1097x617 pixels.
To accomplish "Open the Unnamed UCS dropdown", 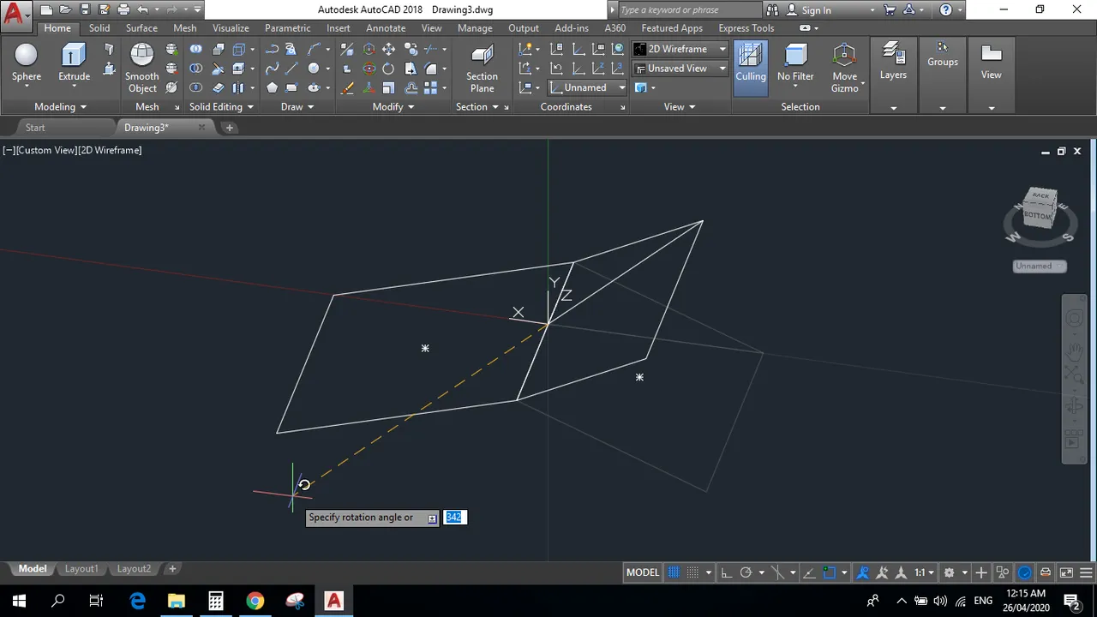I will click(x=587, y=87).
